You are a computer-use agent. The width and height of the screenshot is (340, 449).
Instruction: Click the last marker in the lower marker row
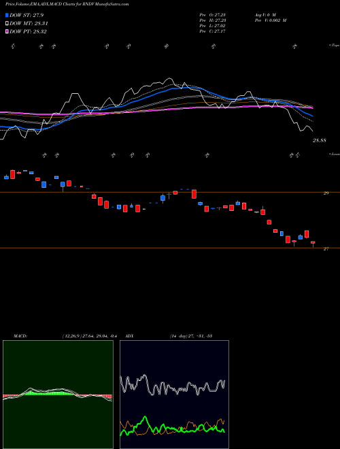pos(298,156)
